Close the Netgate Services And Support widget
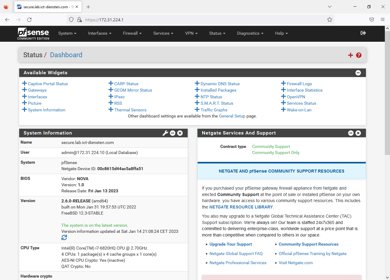 358,133
